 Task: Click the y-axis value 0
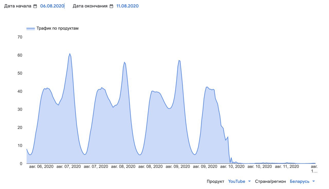click(21, 164)
